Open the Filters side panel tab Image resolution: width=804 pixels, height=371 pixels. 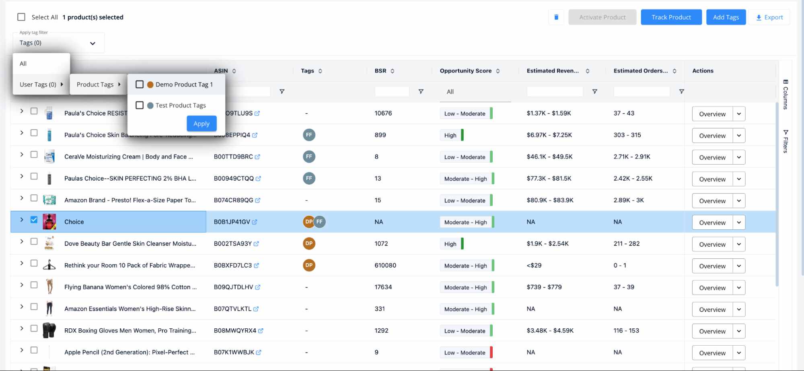click(x=785, y=141)
